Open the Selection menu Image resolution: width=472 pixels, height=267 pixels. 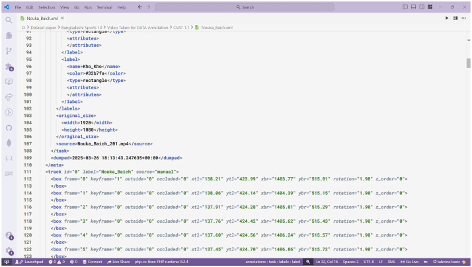(47, 7)
